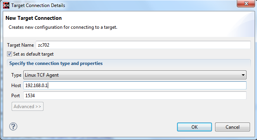Focus the Target Name field containing zc702
The image size is (257, 140).
pyautogui.click(x=143, y=45)
